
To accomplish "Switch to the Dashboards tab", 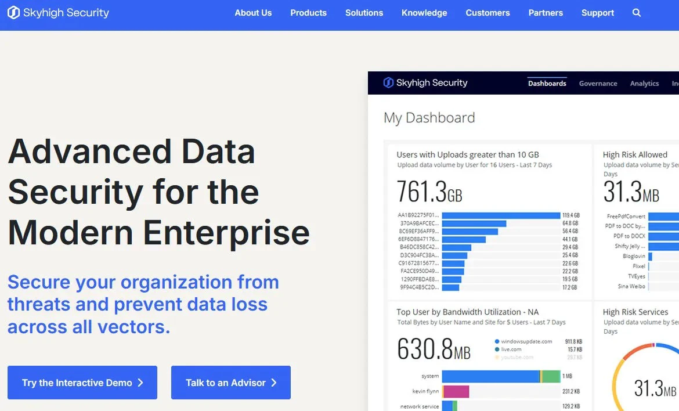I will (x=547, y=84).
